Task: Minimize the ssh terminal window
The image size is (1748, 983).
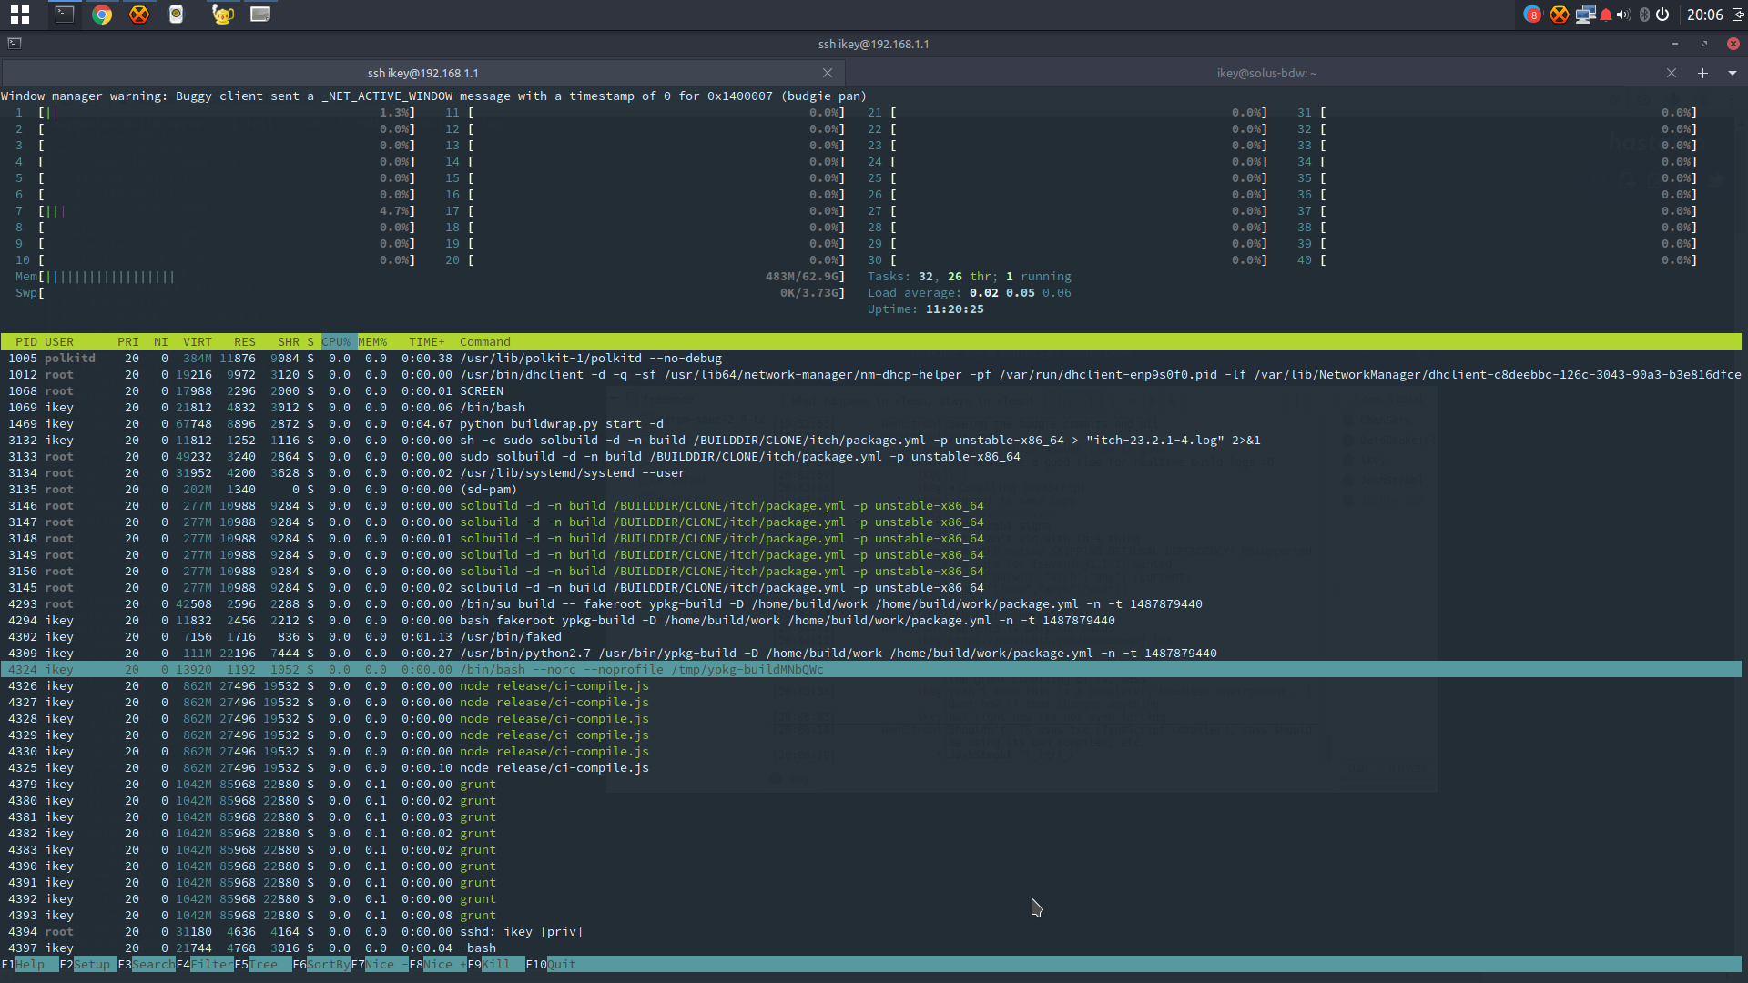Action: (x=1674, y=44)
